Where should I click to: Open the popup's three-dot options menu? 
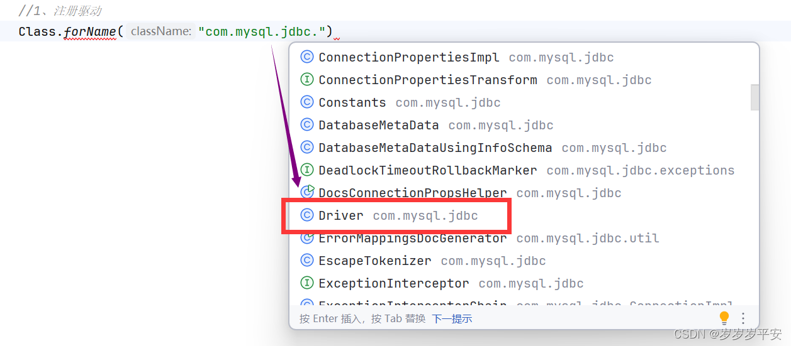743,318
